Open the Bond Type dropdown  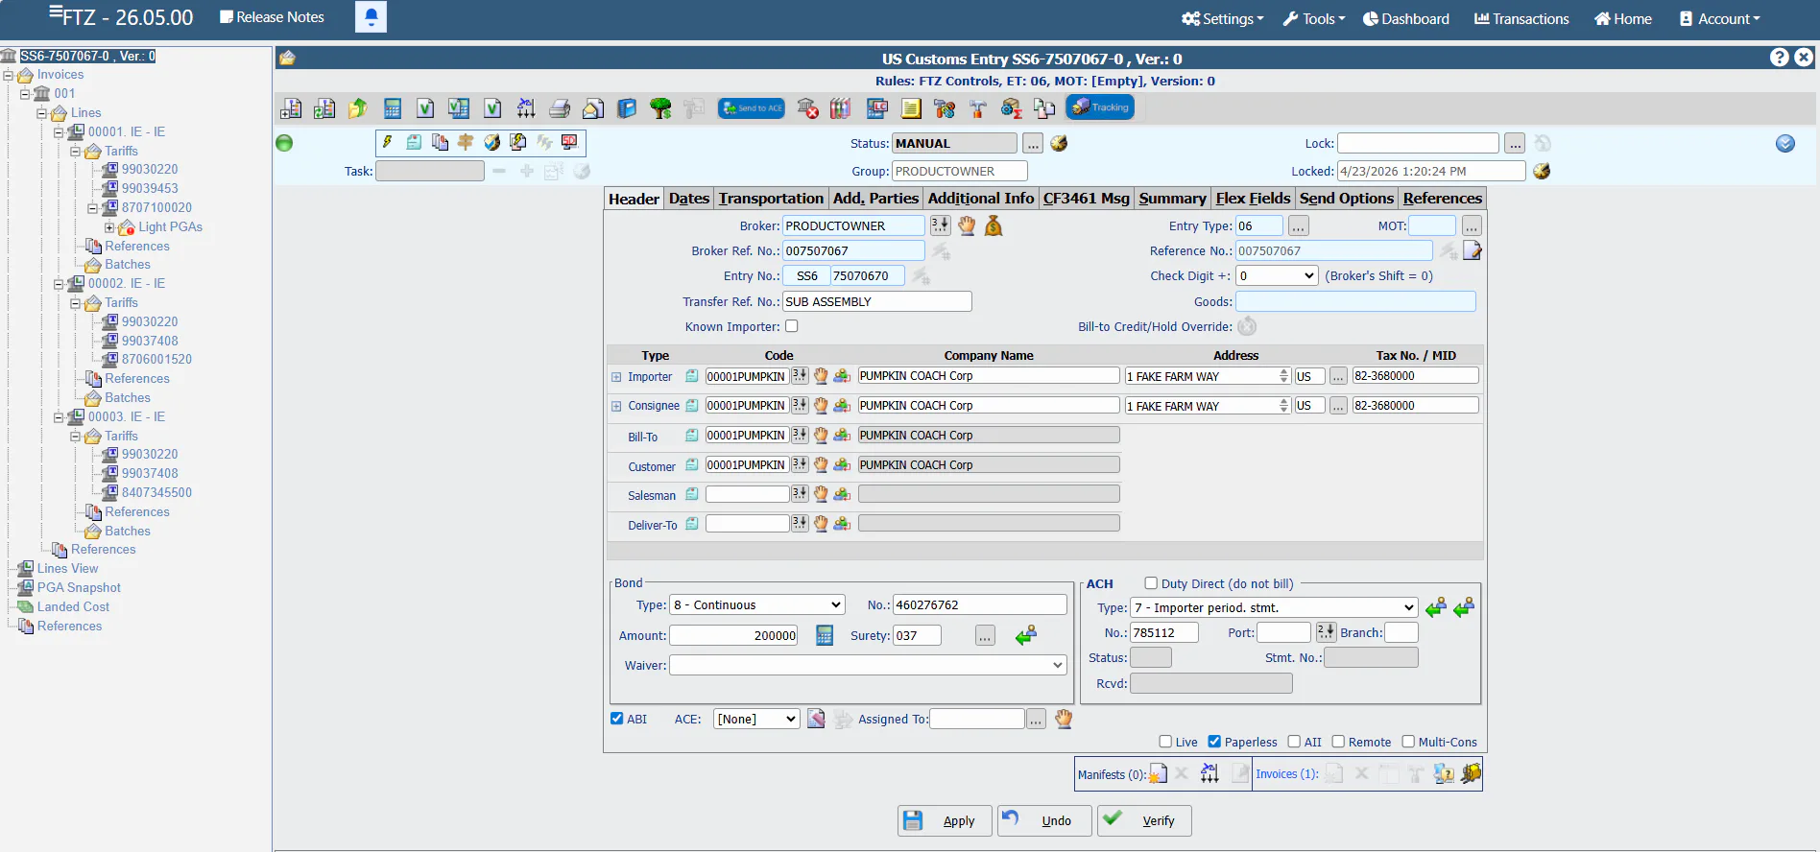pos(757,605)
